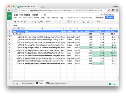Open the all sheets list icon

click(17, 84)
